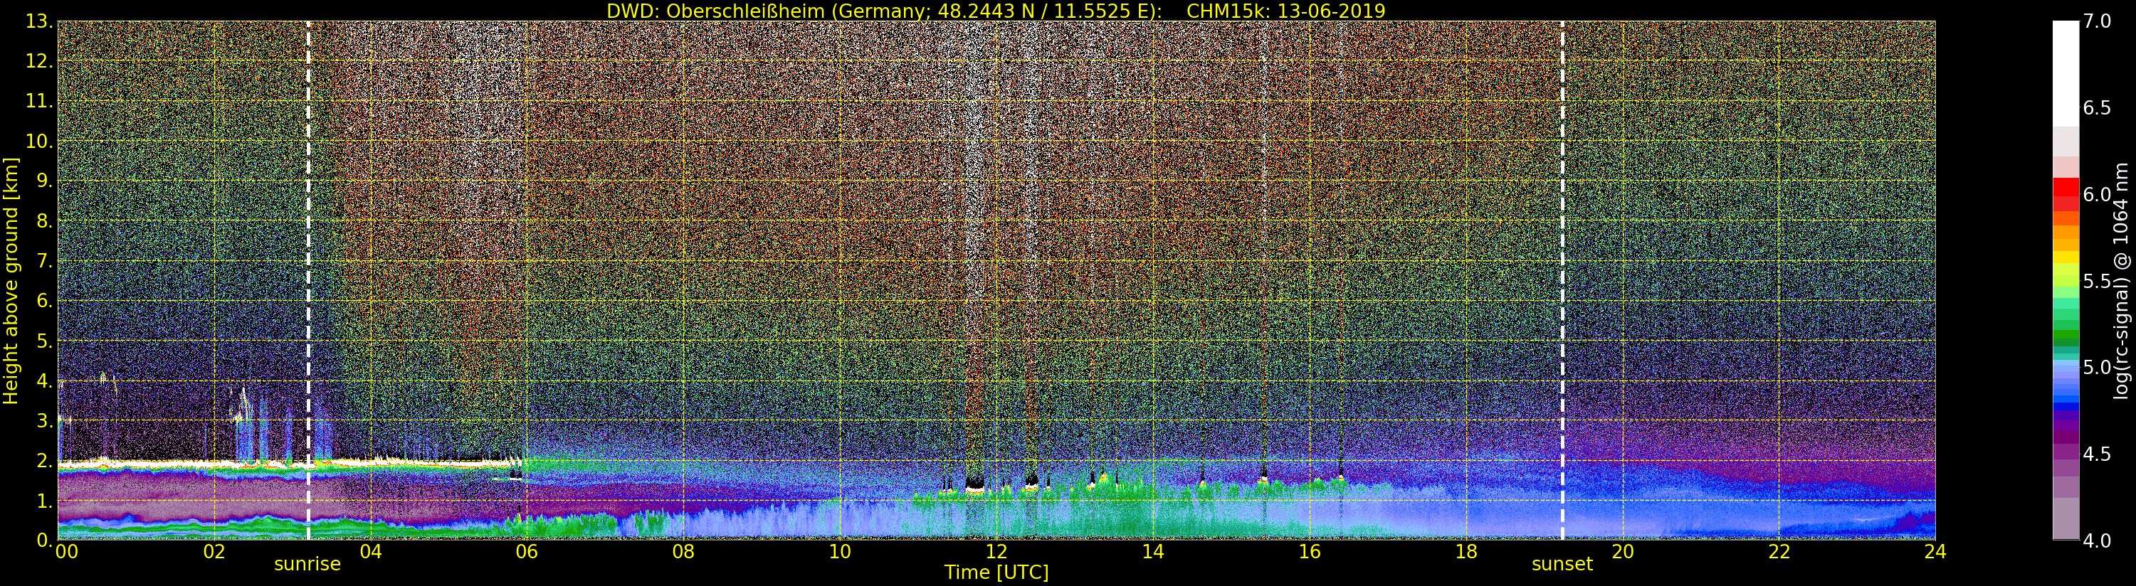Click the "16" tick on the time axis

coord(1310,551)
